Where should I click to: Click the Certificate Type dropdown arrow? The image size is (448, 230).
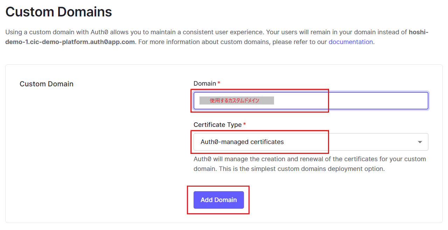(x=420, y=142)
